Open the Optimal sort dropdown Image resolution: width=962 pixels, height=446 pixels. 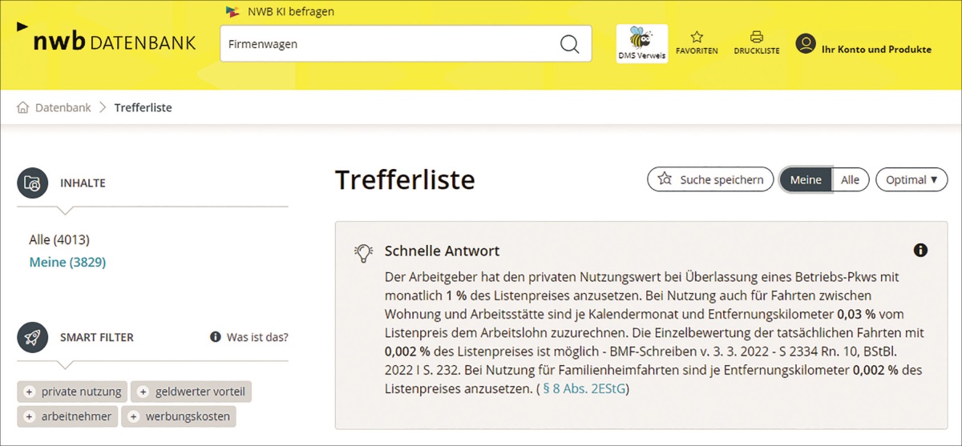[x=911, y=180]
